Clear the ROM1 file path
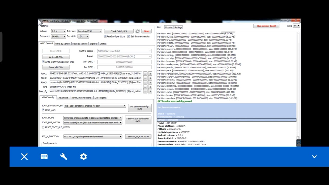 (x=150, y=73)
